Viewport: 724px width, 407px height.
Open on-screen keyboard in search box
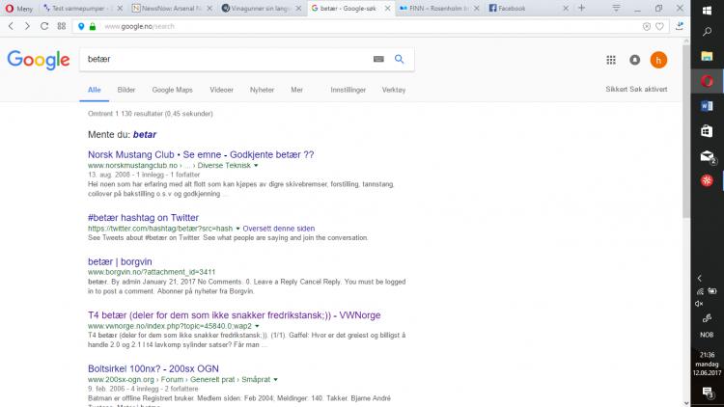tap(378, 59)
